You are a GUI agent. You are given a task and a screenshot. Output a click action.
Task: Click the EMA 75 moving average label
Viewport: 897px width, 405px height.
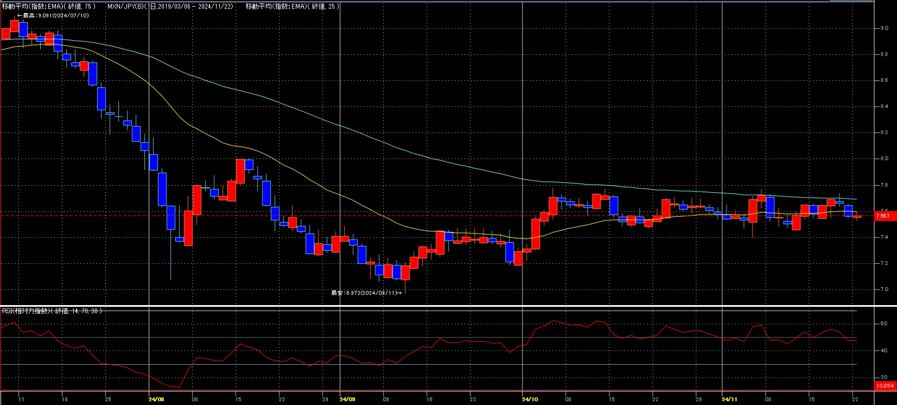point(49,7)
